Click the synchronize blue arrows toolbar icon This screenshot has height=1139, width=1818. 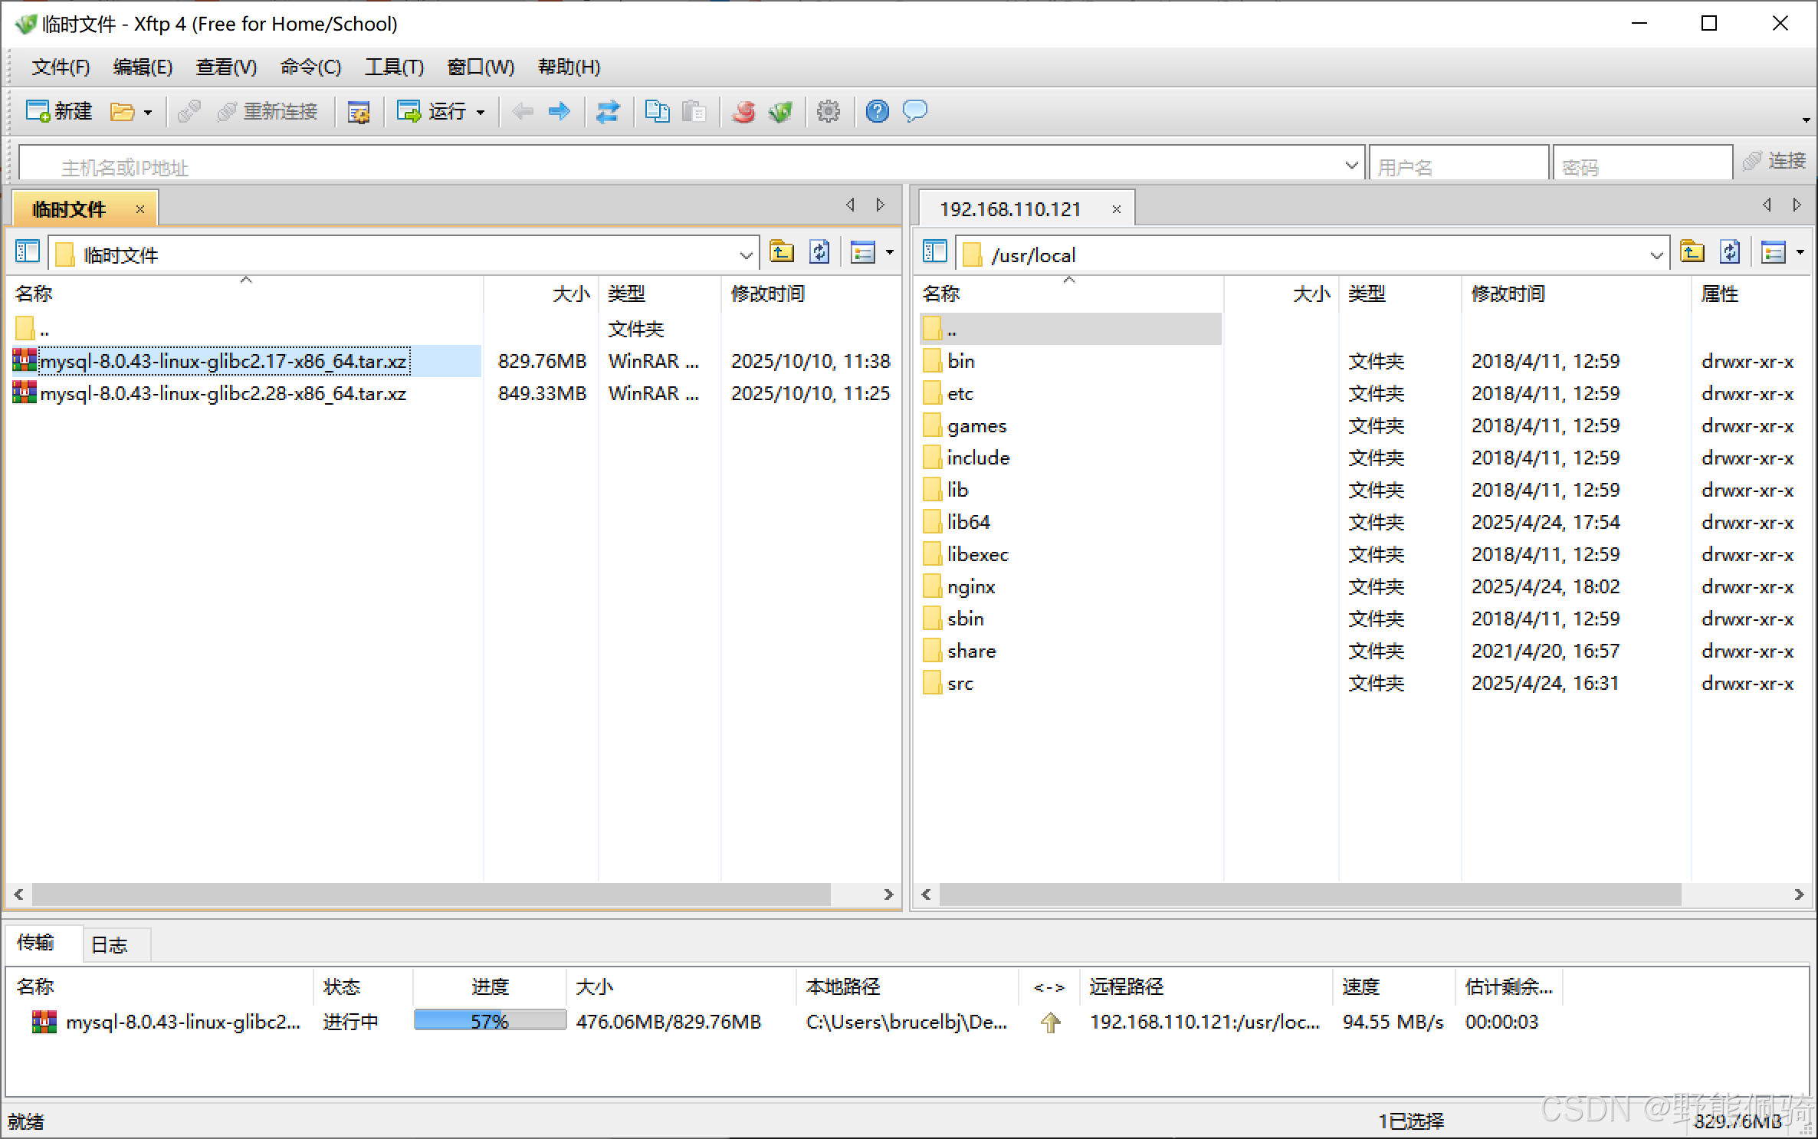tap(608, 112)
